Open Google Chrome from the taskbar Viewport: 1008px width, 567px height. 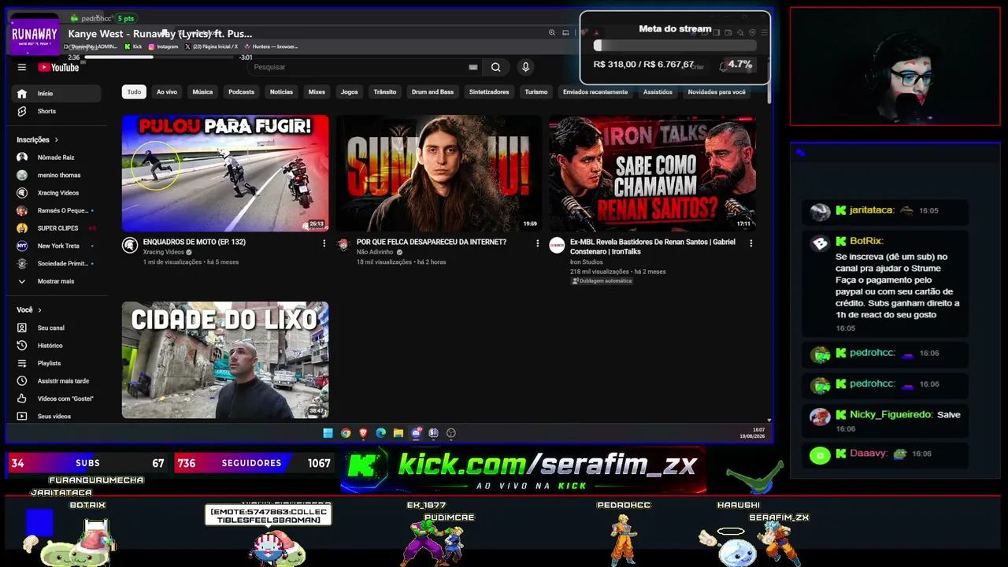(346, 432)
